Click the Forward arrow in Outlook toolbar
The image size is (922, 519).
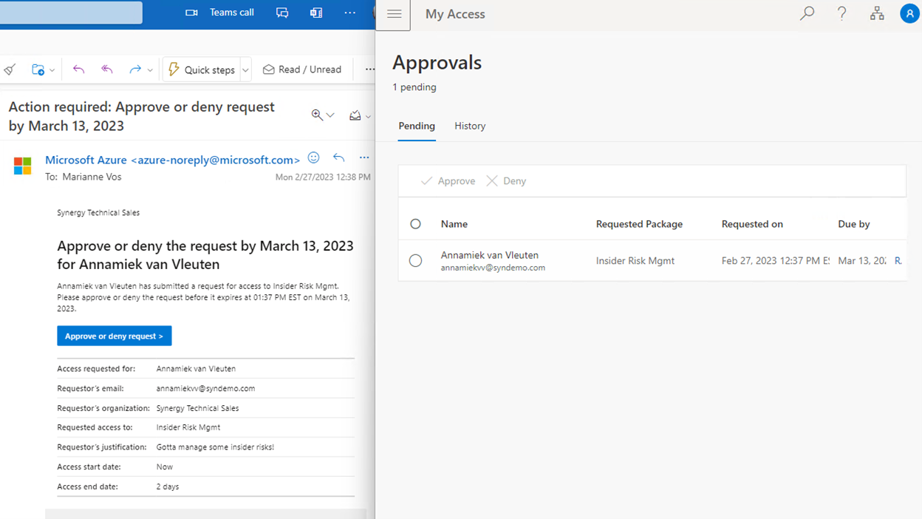[x=134, y=69]
